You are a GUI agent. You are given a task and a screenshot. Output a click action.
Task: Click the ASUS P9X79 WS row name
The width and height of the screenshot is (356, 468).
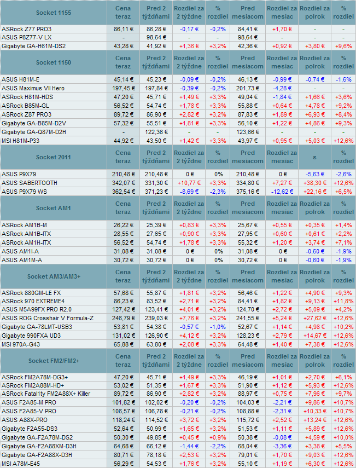25,192
